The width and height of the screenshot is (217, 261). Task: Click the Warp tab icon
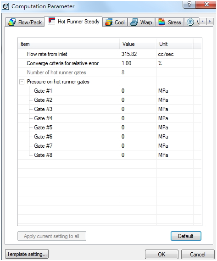134,22
